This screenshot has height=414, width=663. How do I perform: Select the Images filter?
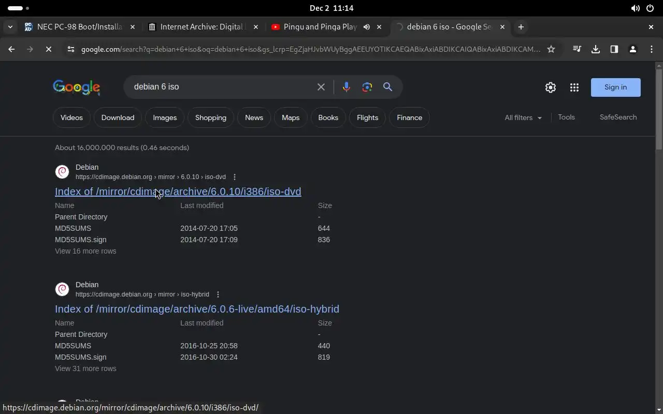(x=165, y=117)
